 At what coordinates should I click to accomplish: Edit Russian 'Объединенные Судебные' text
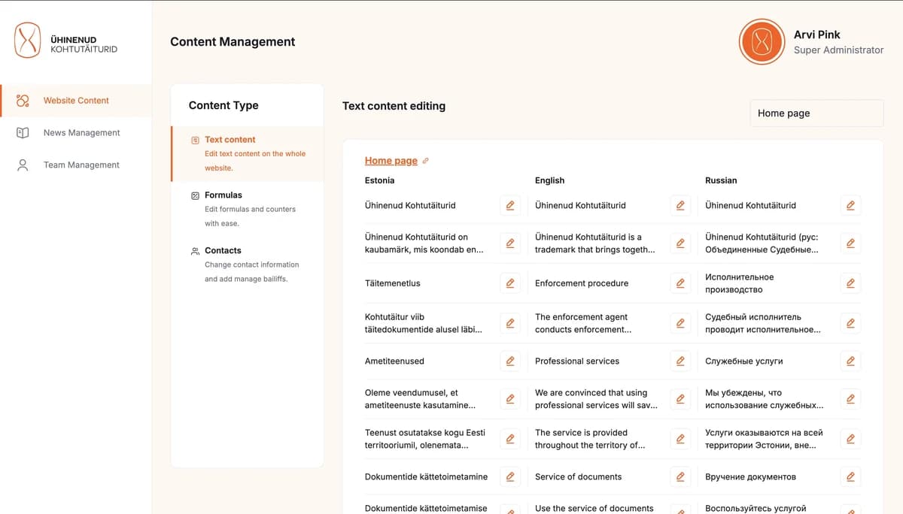tap(850, 243)
